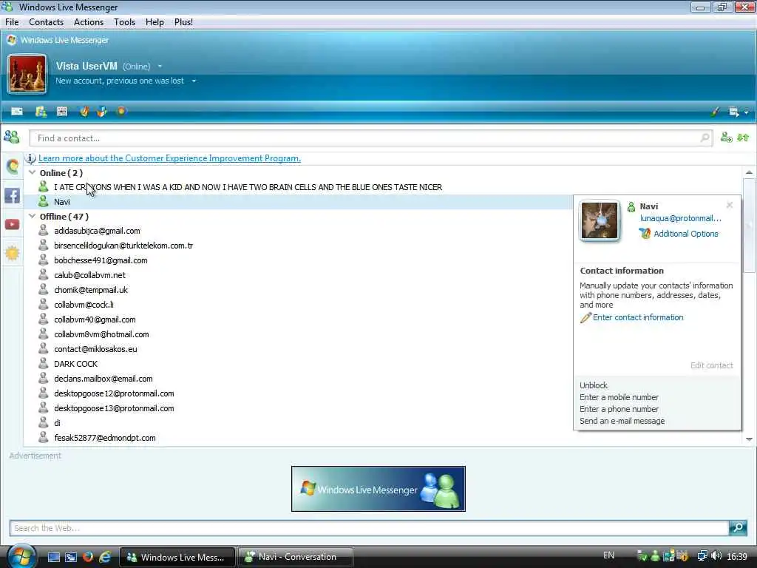This screenshot has height=568, width=757.
Task: Click the Show desktop quick launch icon
Action: [53, 557]
